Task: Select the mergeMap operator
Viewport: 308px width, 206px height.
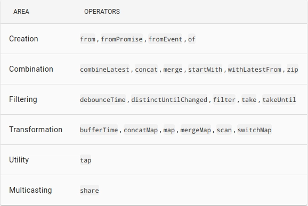Action: coord(196,130)
